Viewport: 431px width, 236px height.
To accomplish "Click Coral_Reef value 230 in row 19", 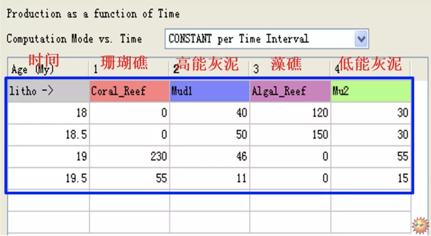I will [130, 156].
